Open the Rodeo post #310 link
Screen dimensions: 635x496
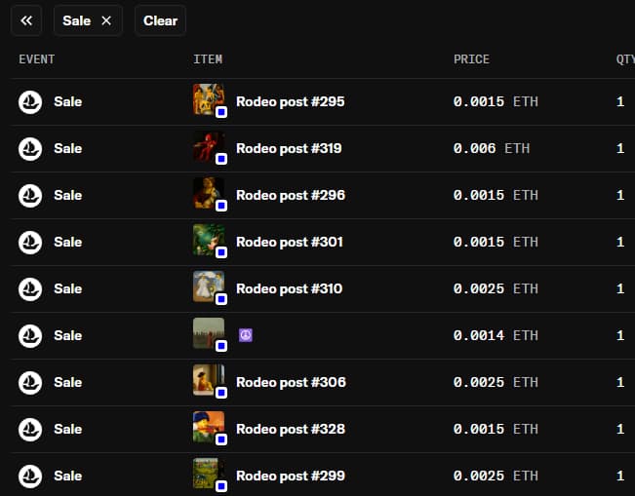point(290,288)
